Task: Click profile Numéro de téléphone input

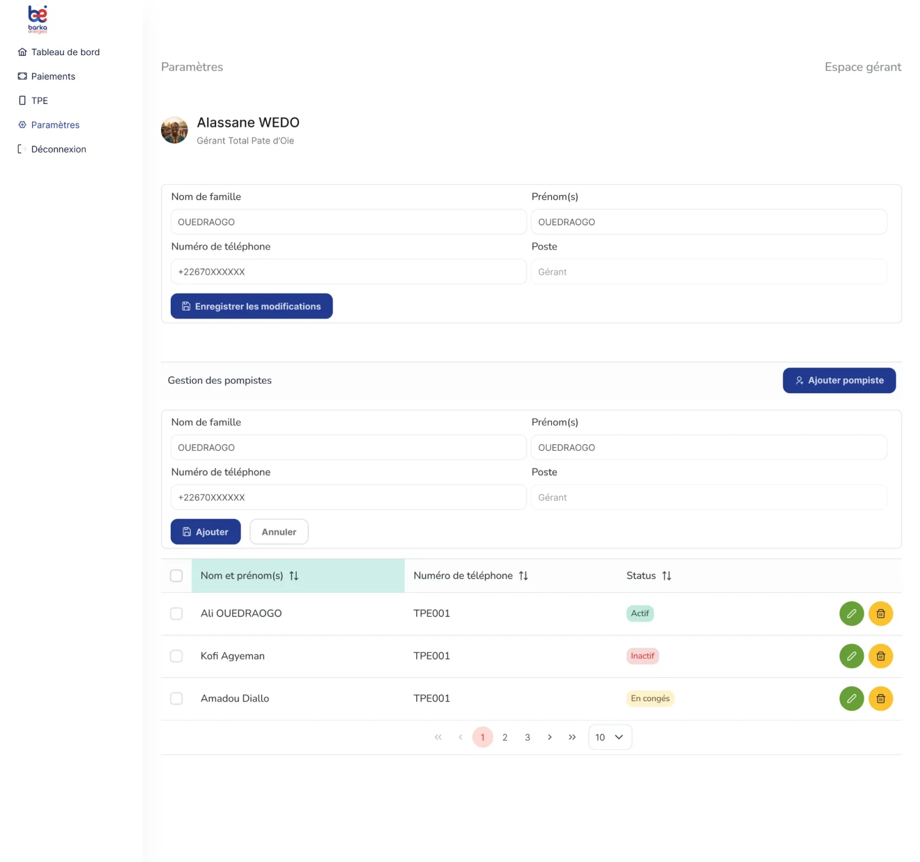Action: tap(348, 271)
